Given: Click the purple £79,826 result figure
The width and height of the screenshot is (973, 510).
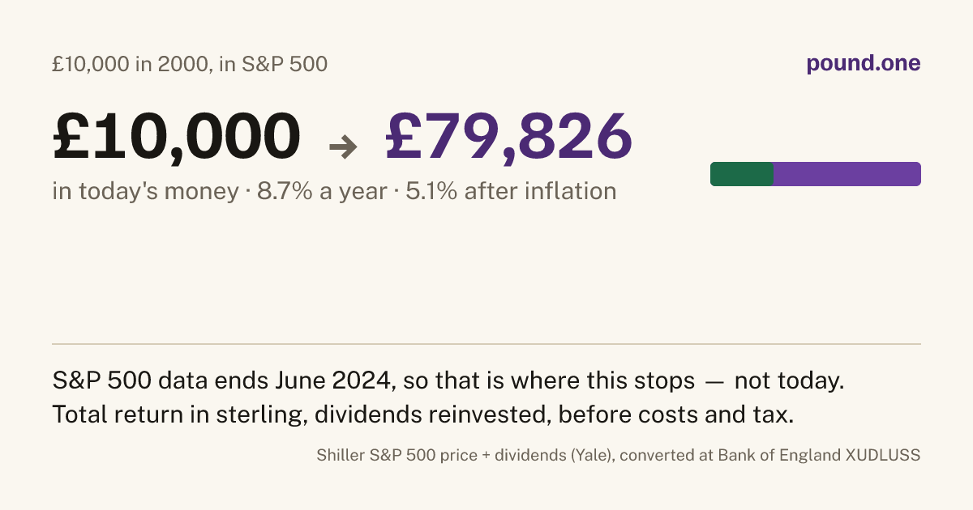Looking at the screenshot, I should (x=508, y=135).
